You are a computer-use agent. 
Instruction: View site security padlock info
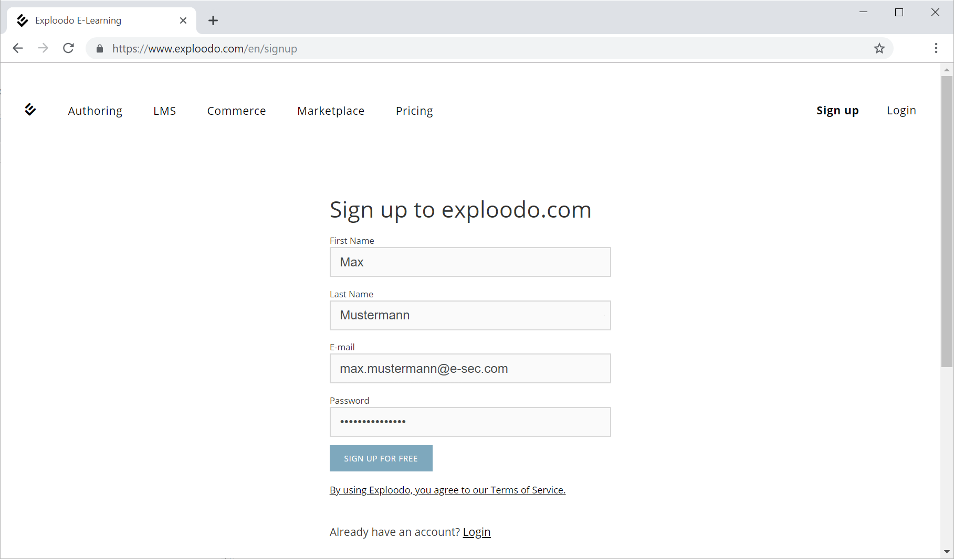(x=100, y=49)
